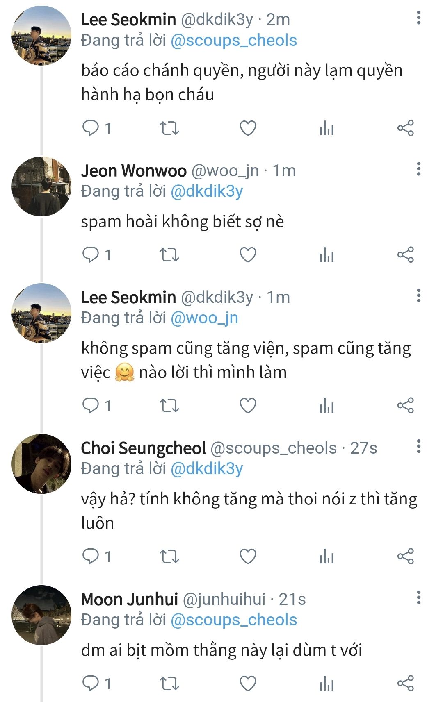
Task: Share Jeon Wonwoo's tweet
Action: (x=405, y=255)
